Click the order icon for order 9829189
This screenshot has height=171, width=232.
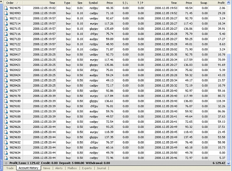click(6, 122)
